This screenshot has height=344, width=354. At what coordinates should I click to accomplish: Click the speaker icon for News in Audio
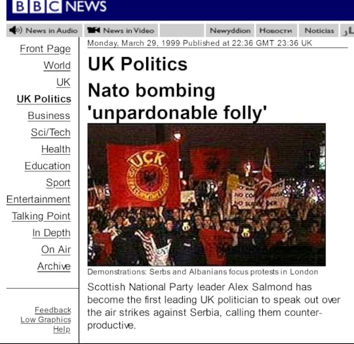point(16,30)
